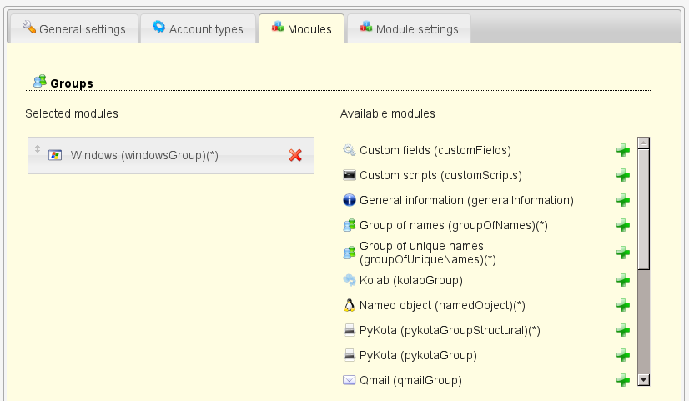Add the PyKota structural group module

(622, 331)
